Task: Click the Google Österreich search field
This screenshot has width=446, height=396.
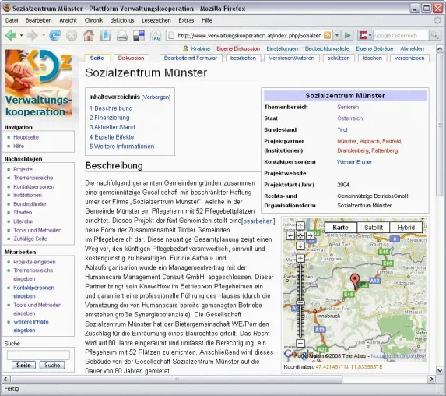Action: 401,36
